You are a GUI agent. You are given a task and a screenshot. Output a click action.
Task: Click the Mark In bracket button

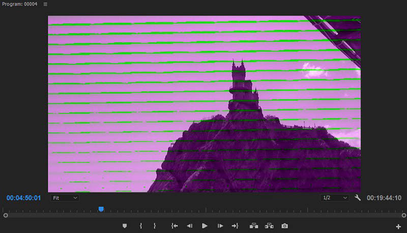pyautogui.click(x=141, y=226)
